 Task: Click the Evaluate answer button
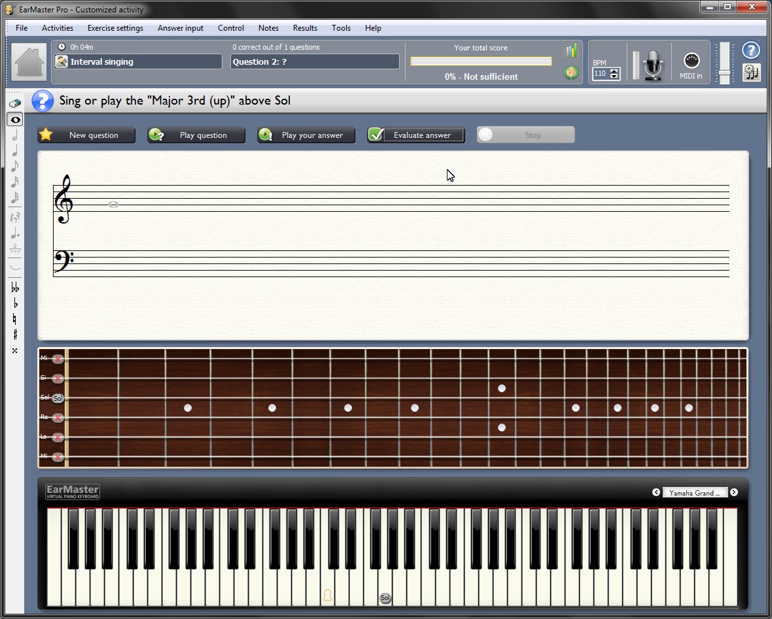click(416, 135)
